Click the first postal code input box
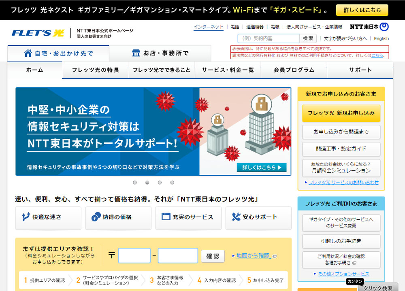The image size is (405, 291). 134,256
